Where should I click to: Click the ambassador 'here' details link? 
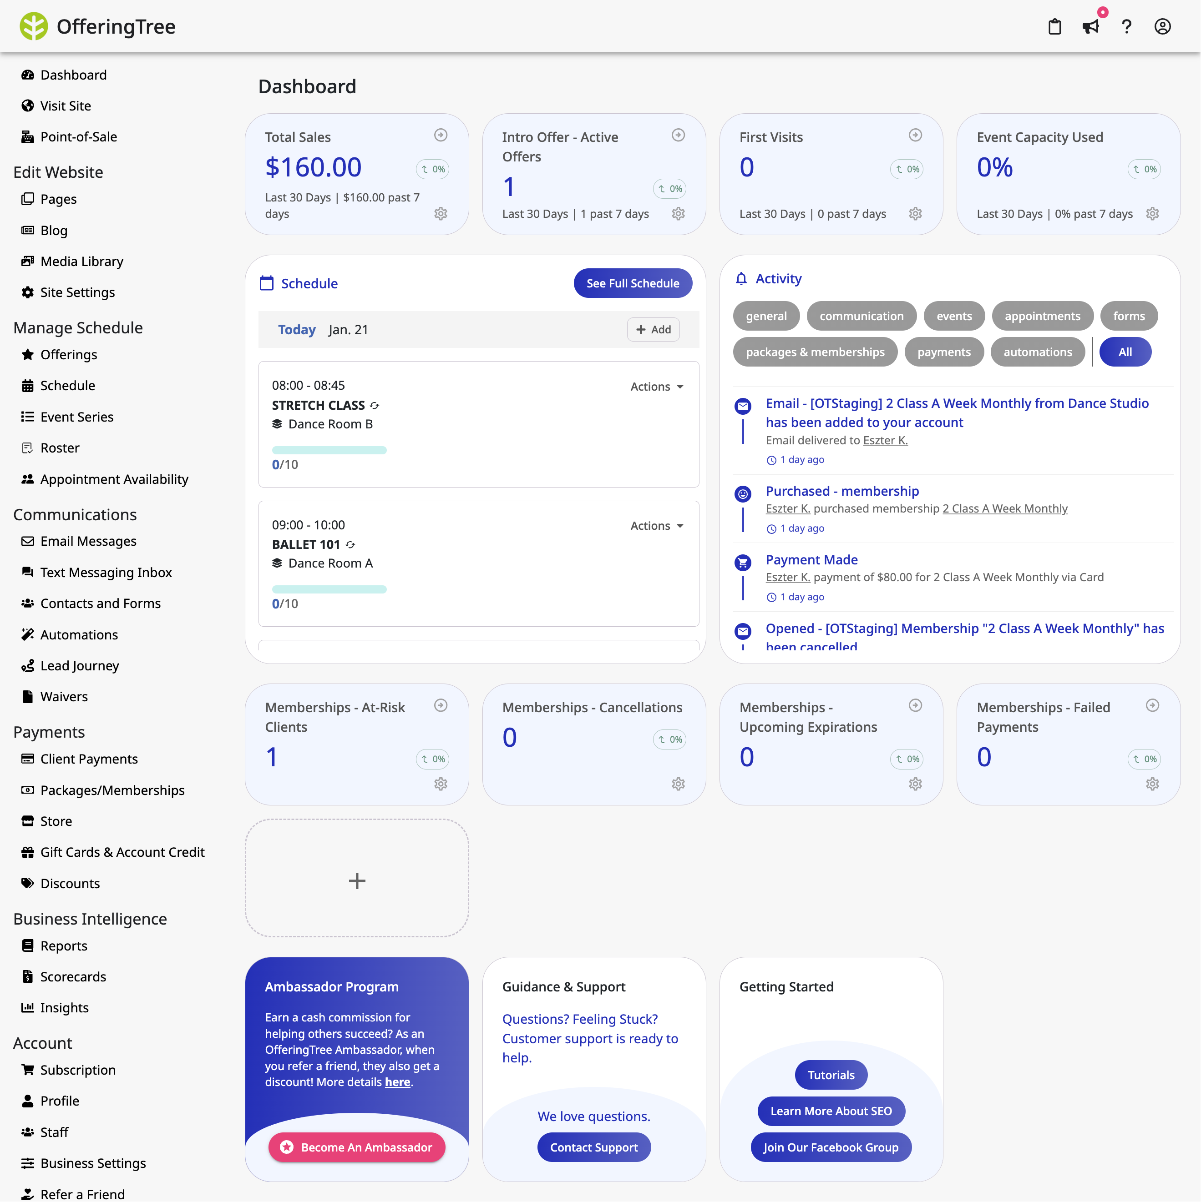point(397,1082)
